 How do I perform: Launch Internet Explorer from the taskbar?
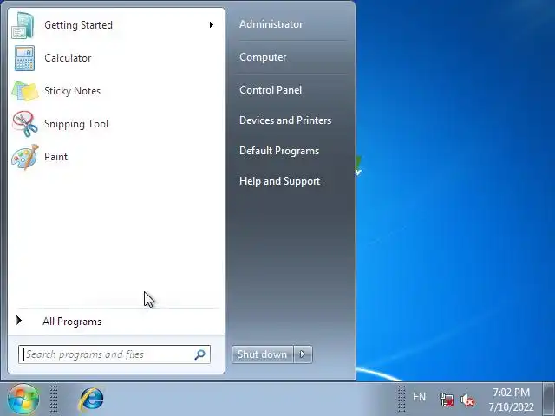pos(92,399)
